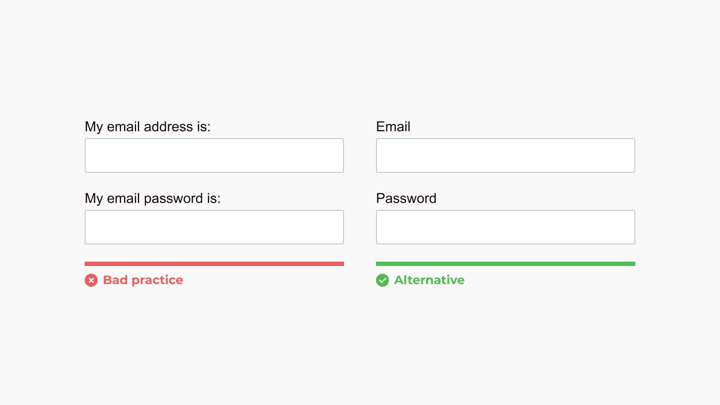The width and height of the screenshot is (720, 405).
Task: Click inside the Email input box
Action: (x=505, y=155)
